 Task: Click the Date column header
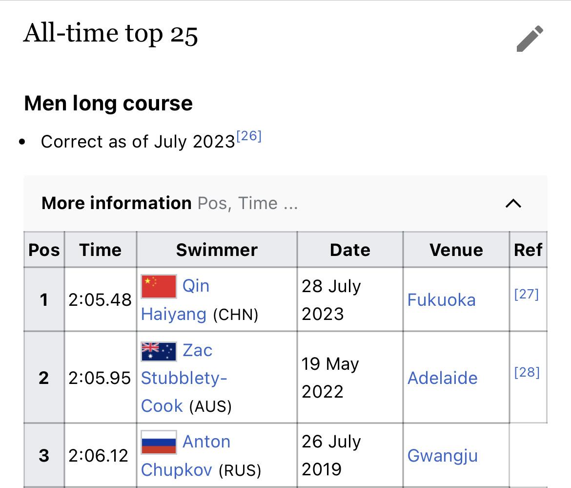pos(350,250)
